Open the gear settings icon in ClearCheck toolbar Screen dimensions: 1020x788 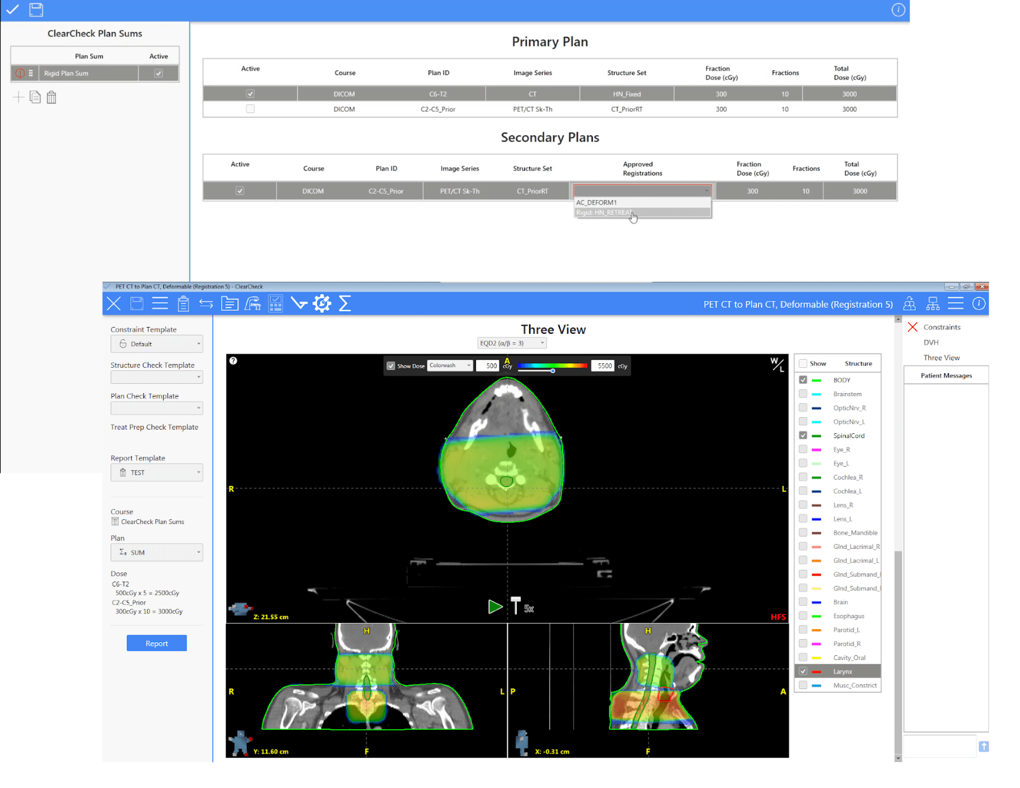322,303
